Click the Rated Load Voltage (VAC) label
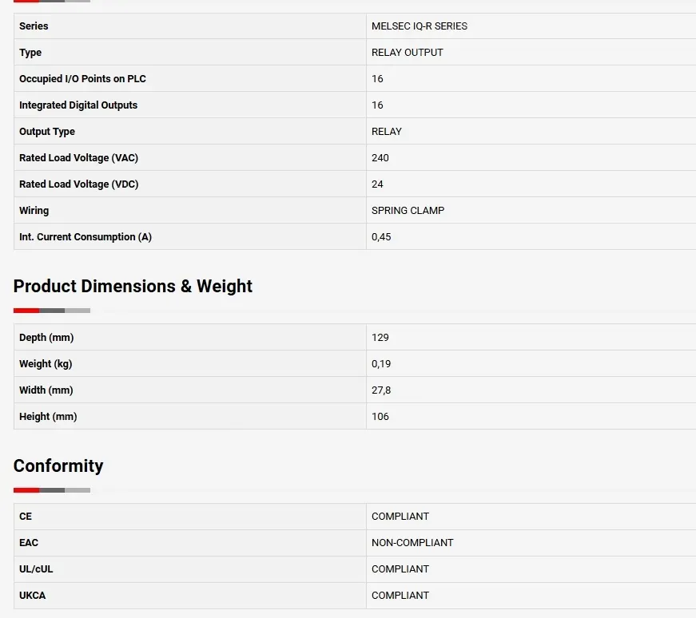The height and width of the screenshot is (618, 696). tap(78, 158)
